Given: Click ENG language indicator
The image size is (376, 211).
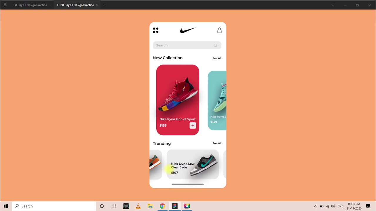Looking at the screenshot, I should click(340, 206).
